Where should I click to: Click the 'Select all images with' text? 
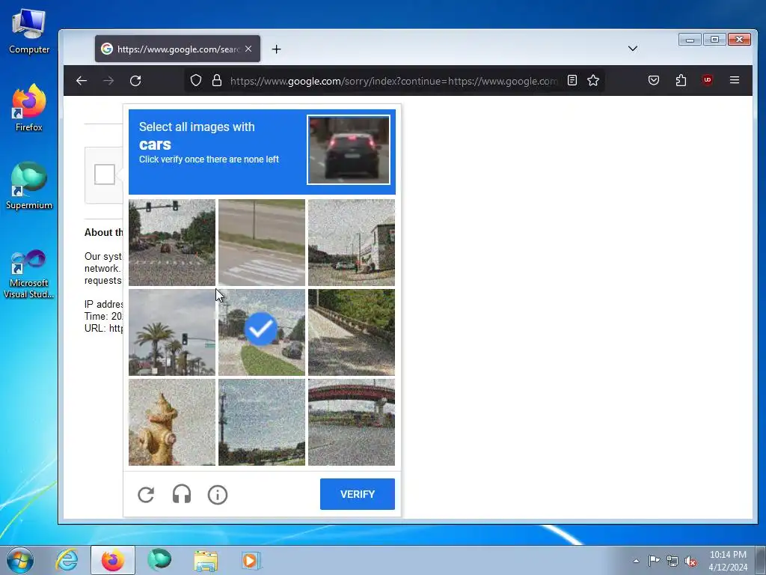coord(197,127)
